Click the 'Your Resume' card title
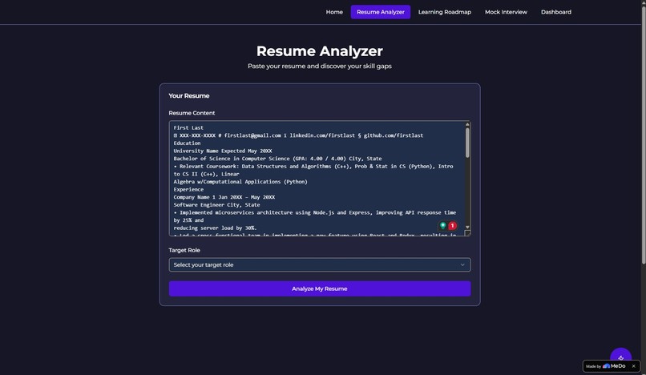 point(188,95)
